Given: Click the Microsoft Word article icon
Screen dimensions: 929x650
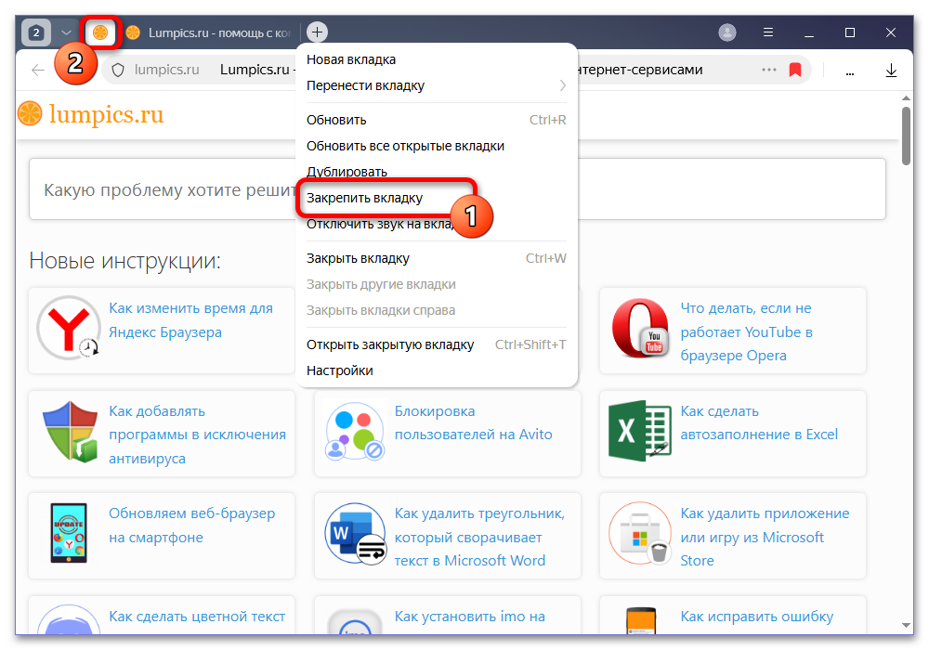Looking at the screenshot, I should click(356, 533).
